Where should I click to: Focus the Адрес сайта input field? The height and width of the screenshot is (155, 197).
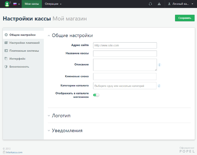[125, 45]
